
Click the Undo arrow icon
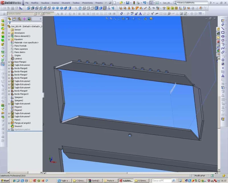(144, 3)
